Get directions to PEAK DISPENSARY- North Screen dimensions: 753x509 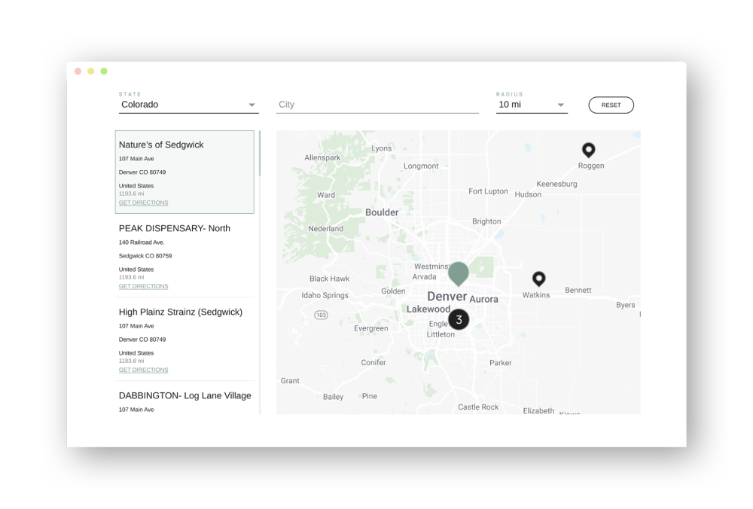143,286
